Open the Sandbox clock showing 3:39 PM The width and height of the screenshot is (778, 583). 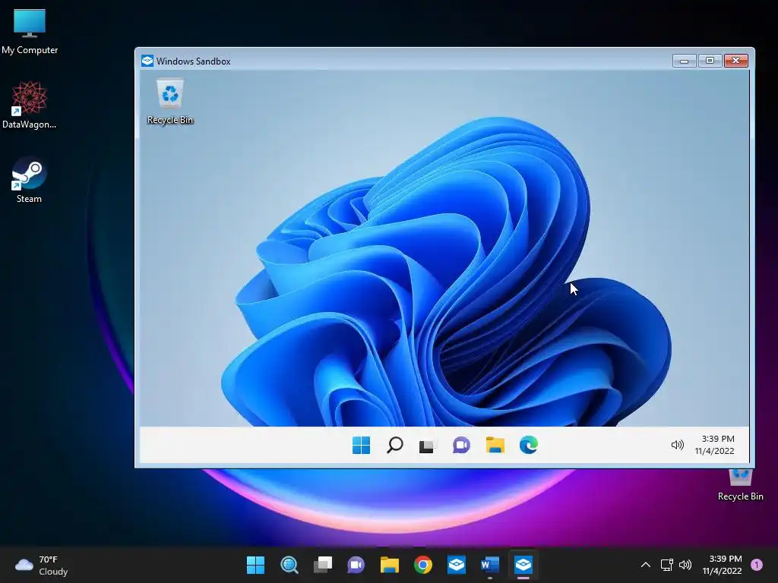point(714,445)
